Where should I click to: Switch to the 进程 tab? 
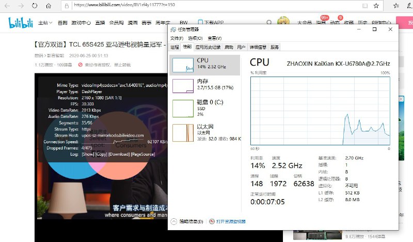[x=174, y=47]
